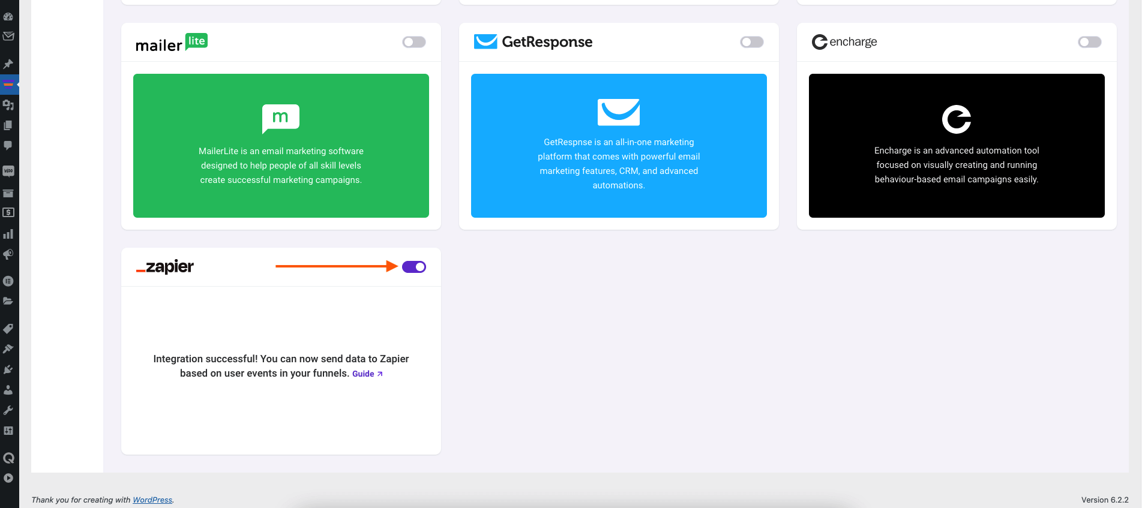Screen dimensions: 1142x508
Task: Open Marketing megaphone icon in sidebar
Action: pos(8,254)
